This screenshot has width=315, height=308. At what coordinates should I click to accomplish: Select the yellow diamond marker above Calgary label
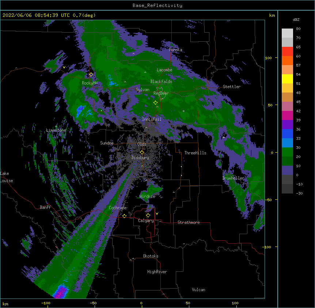point(148,215)
